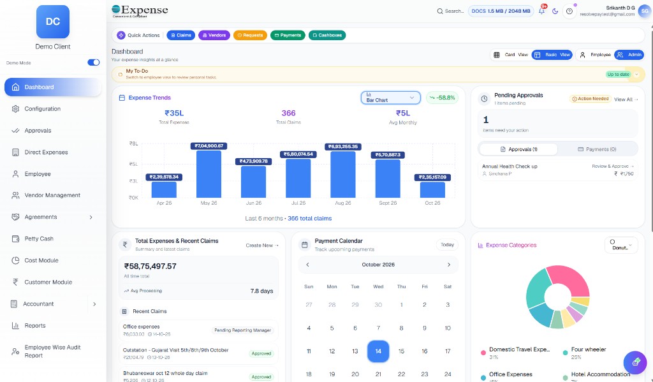Click the Aug 26 bar in chart
Viewport: 653px width, 382px height.
coord(342,175)
